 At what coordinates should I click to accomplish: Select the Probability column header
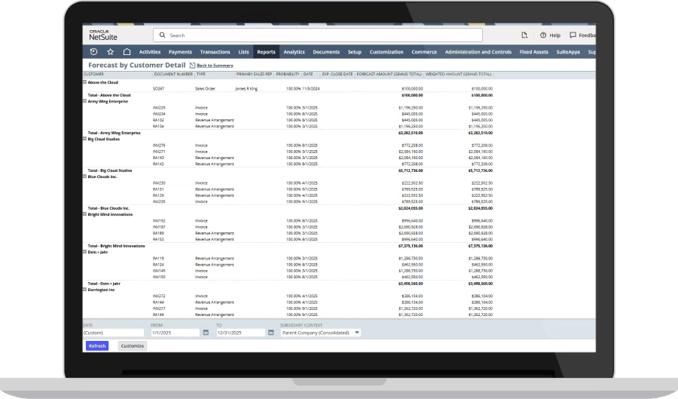[x=288, y=75]
